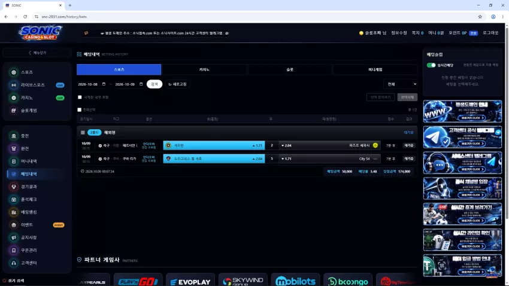Select the 베팅내역 sidebar icon
The height and width of the screenshot is (286, 509).
pos(14,174)
